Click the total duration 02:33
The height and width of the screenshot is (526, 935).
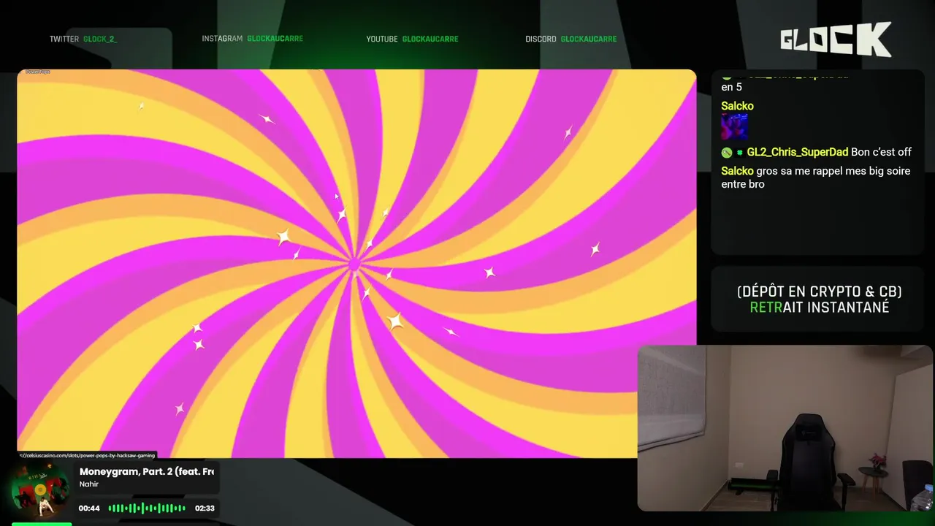pyautogui.click(x=205, y=508)
